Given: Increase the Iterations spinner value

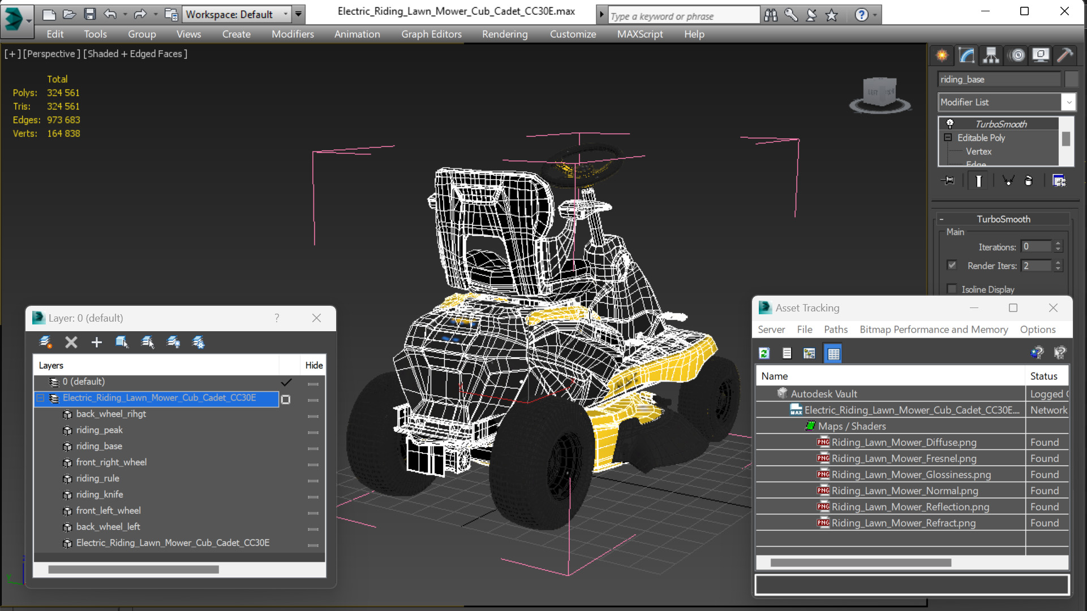Looking at the screenshot, I should [x=1058, y=244].
